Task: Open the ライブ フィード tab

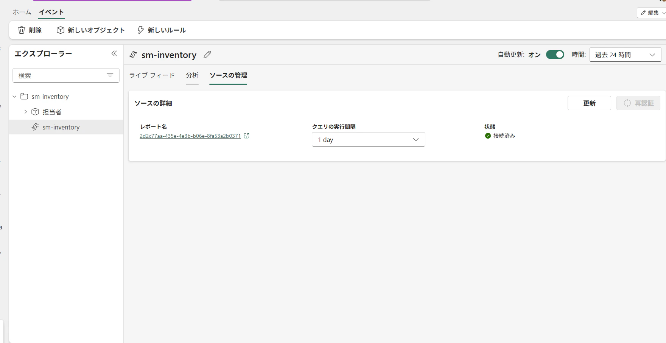Action: coord(152,75)
